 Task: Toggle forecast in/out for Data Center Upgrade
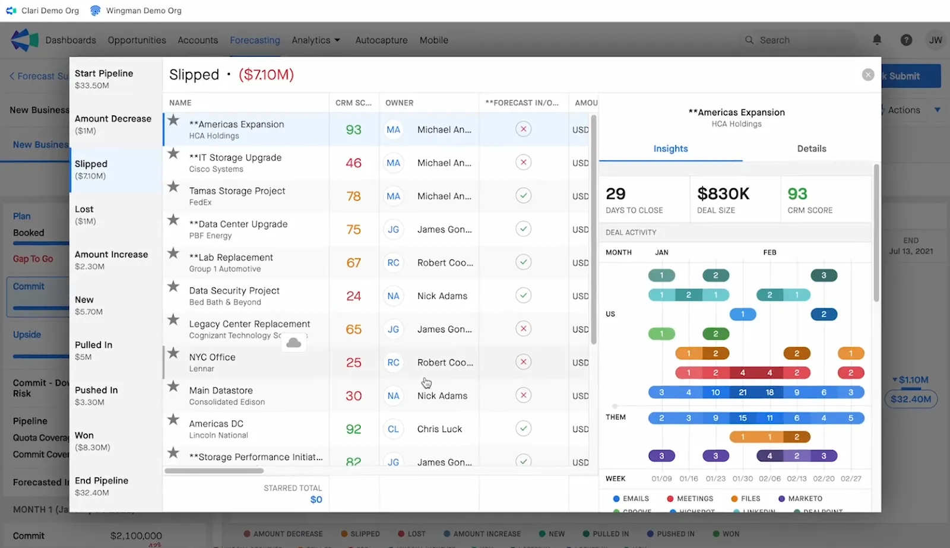[x=523, y=229]
